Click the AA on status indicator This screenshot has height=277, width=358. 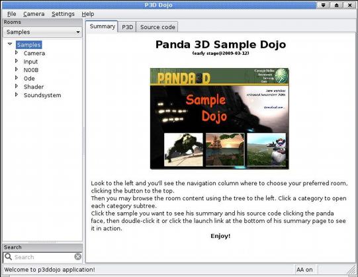304,270
